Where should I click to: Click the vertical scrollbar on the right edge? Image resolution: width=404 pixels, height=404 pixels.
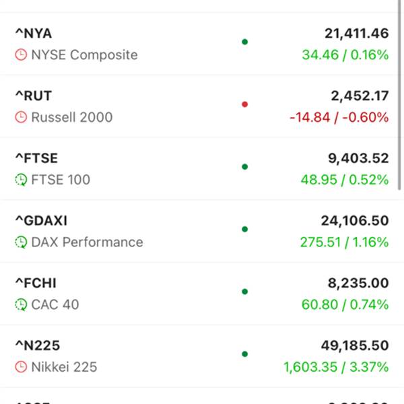400,101
